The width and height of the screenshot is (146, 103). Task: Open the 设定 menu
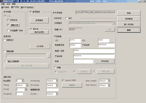(8, 4)
